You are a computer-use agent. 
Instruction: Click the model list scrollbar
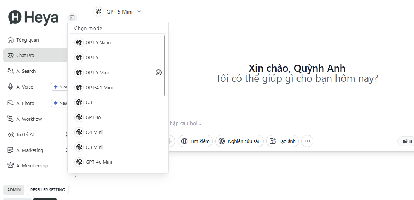165,65
